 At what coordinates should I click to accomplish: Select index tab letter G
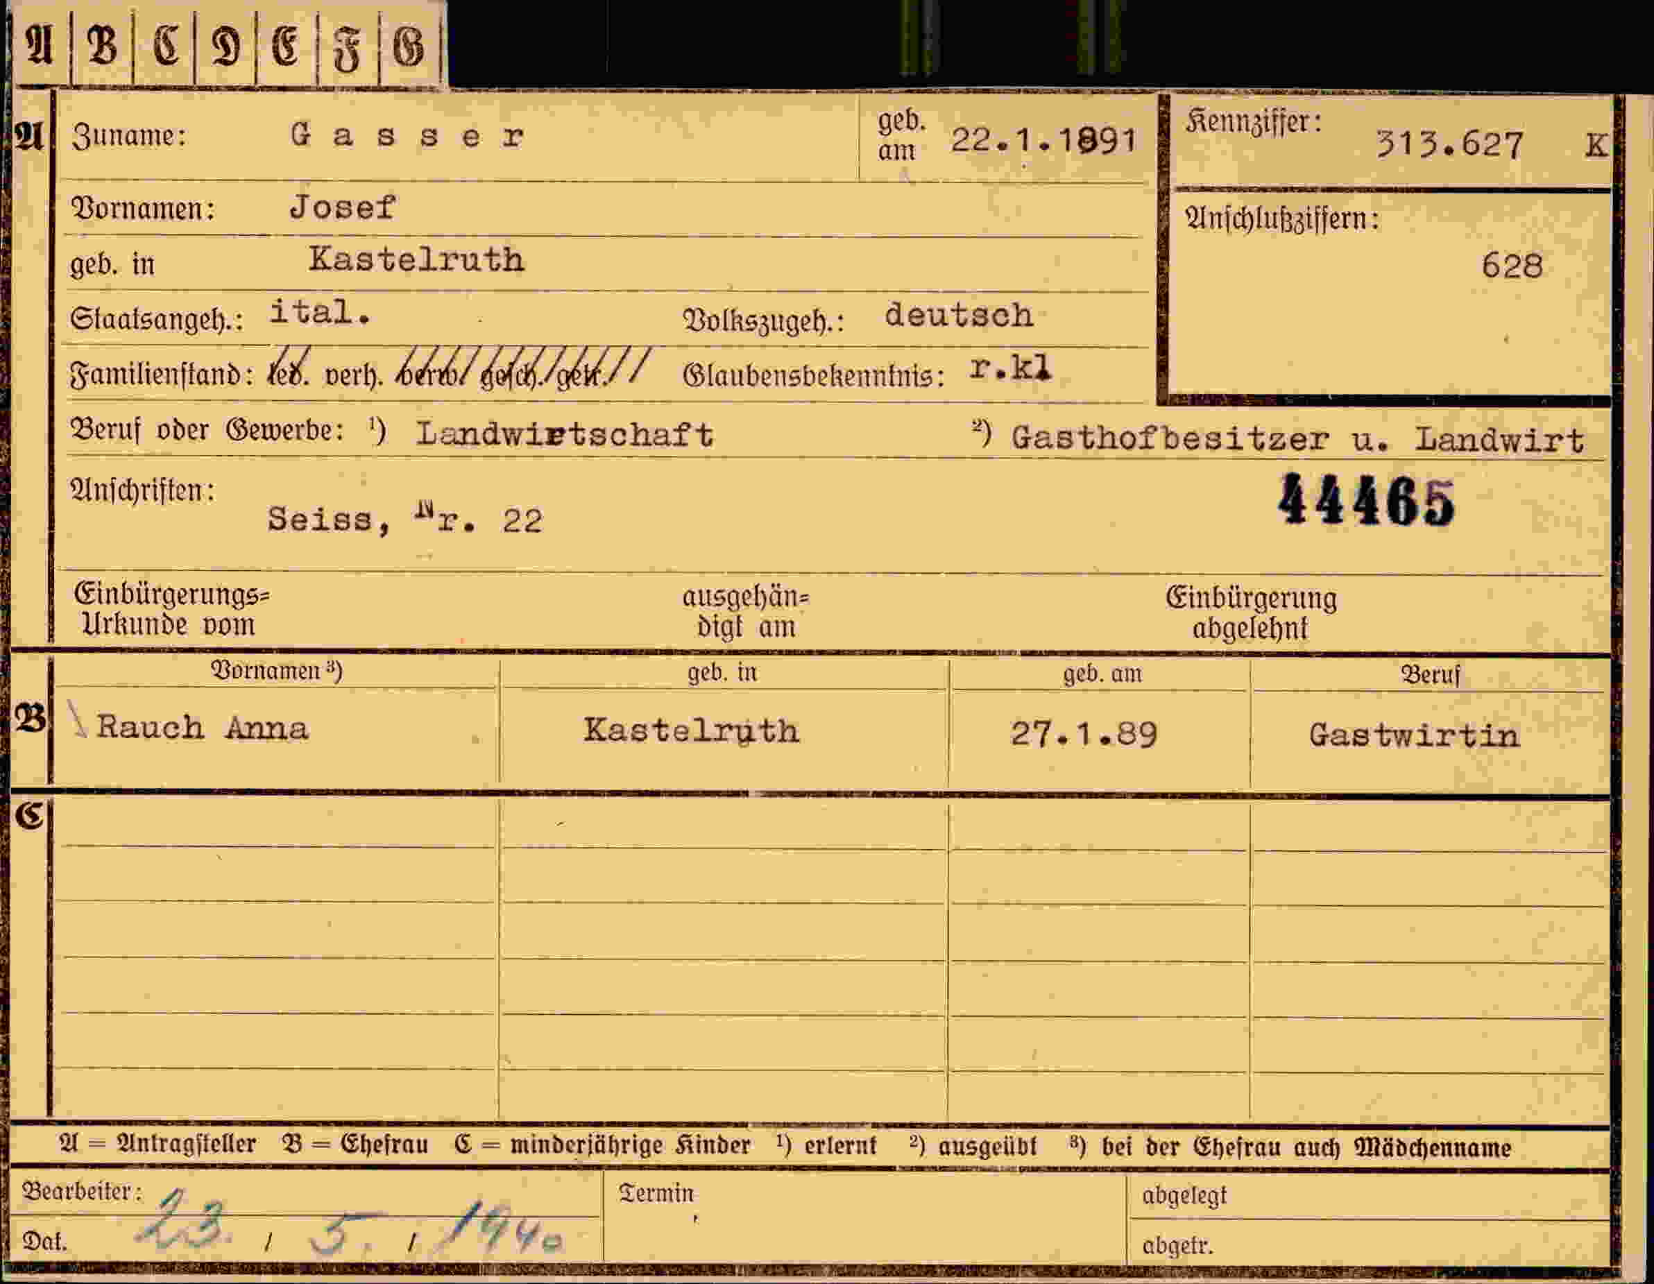coord(409,45)
